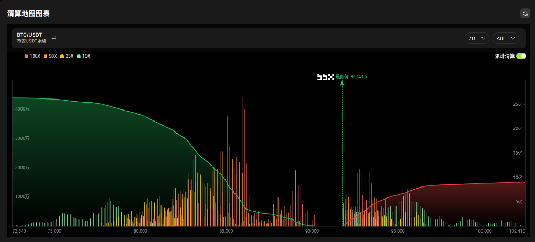The width and height of the screenshot is (535, 242).
Task: Open the BTC/USDT pair selector
Action: (29, 35)
